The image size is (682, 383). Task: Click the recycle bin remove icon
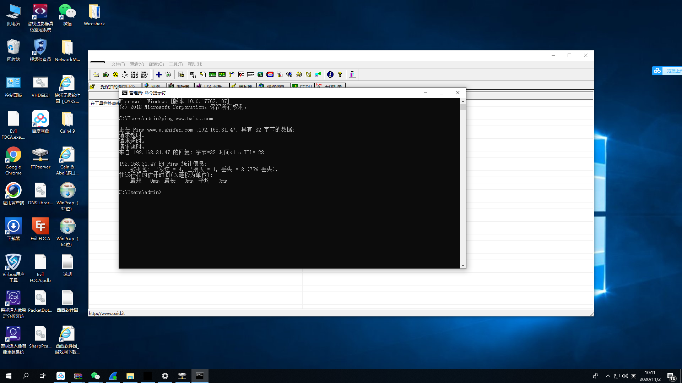[168, 74]
